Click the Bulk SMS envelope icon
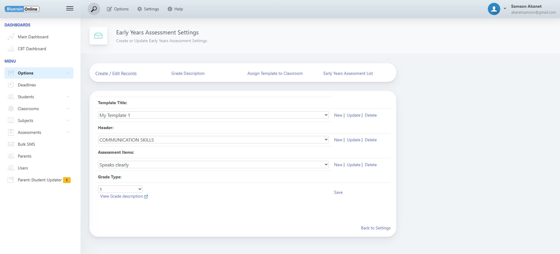 point(11,144)
